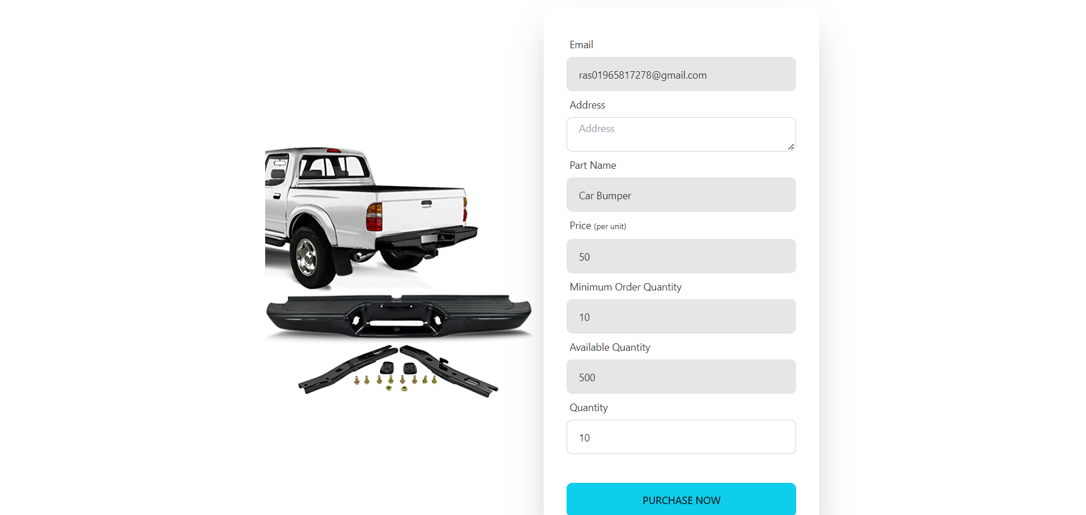Click the Part Name field showing Car Bumper
Screen dimensions: 1086x515
[x=681, y=195]
